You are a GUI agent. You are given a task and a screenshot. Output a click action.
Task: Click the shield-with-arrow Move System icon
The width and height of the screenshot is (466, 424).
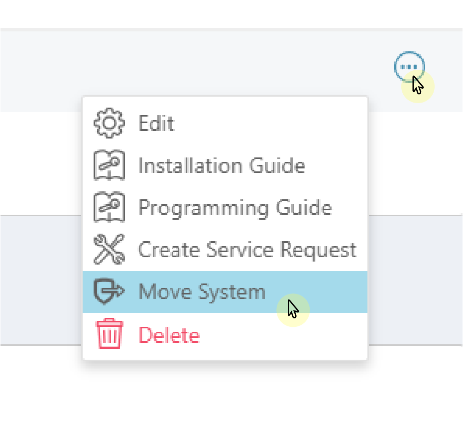(x=108, y=291)
